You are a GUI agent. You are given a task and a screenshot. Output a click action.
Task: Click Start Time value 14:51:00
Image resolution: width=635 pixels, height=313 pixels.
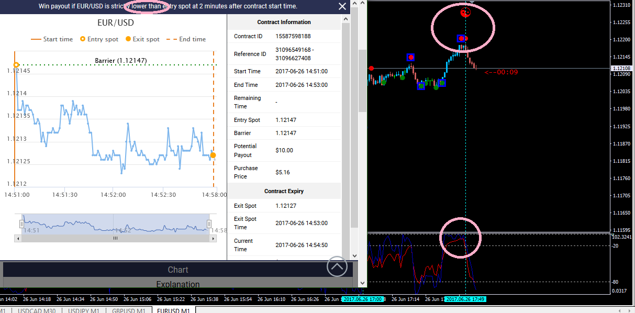pyautogui.click(x=302, y=71)
